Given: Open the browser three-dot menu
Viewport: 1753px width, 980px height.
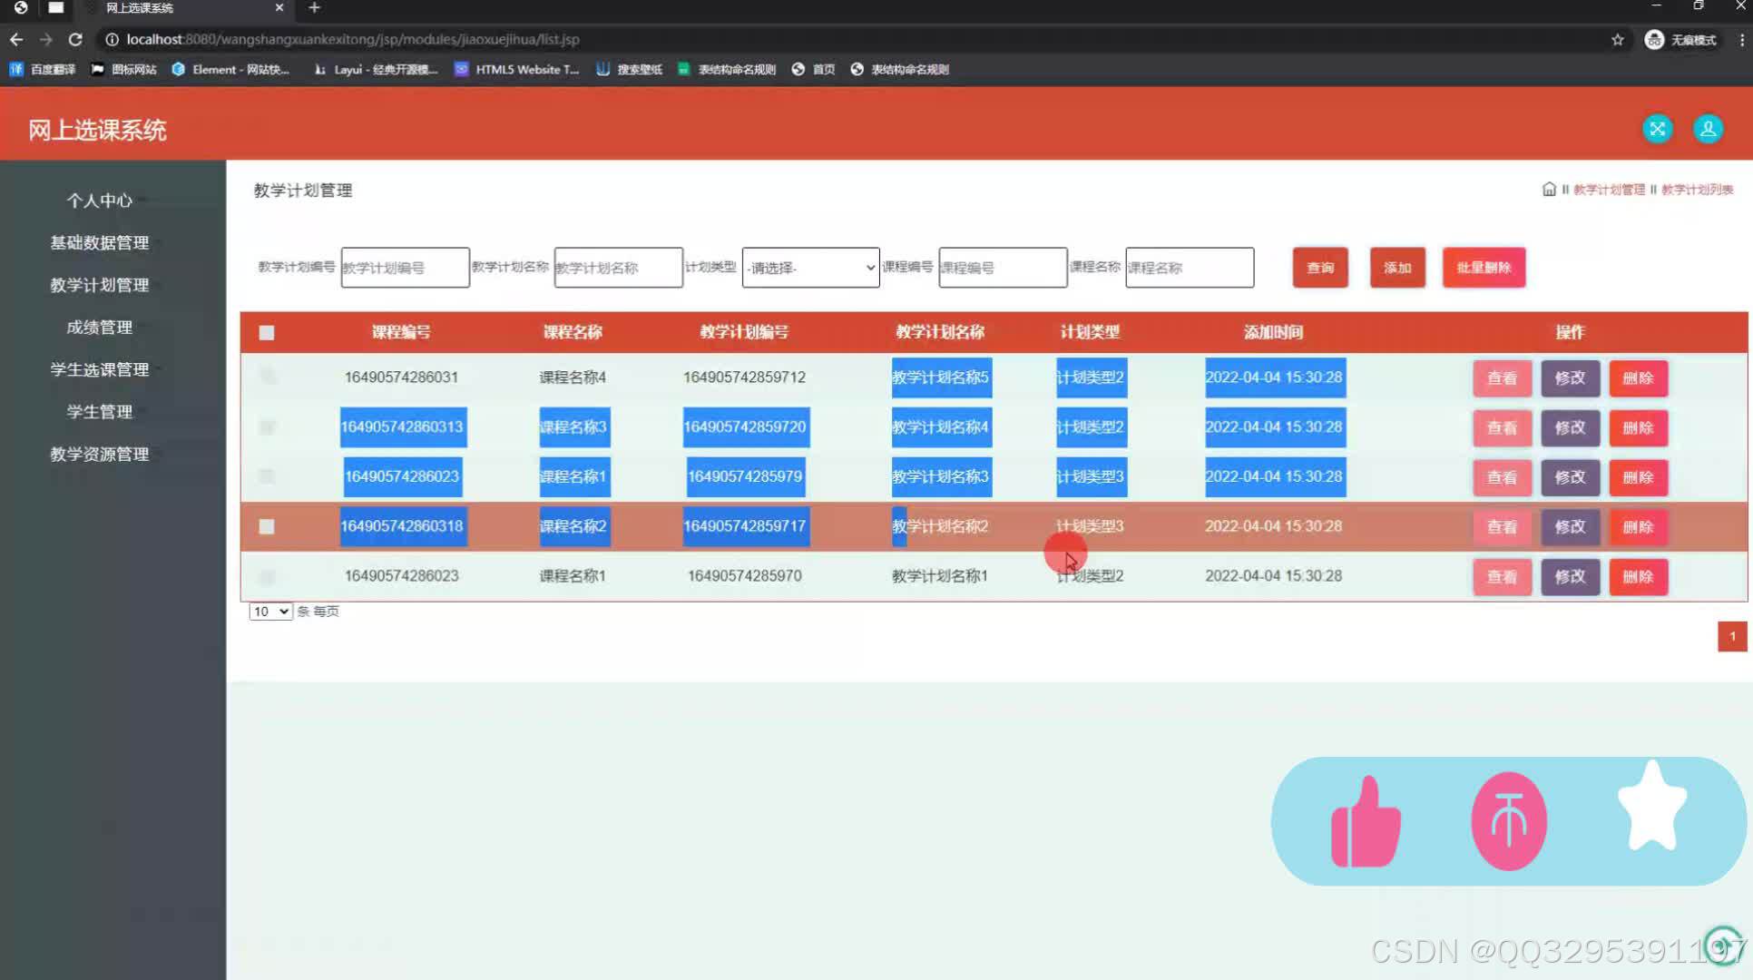Looking at the screenshot, I should point(1741,39).
